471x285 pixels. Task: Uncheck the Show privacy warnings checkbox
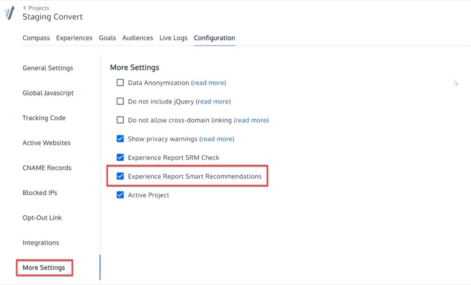pos(120,139)
